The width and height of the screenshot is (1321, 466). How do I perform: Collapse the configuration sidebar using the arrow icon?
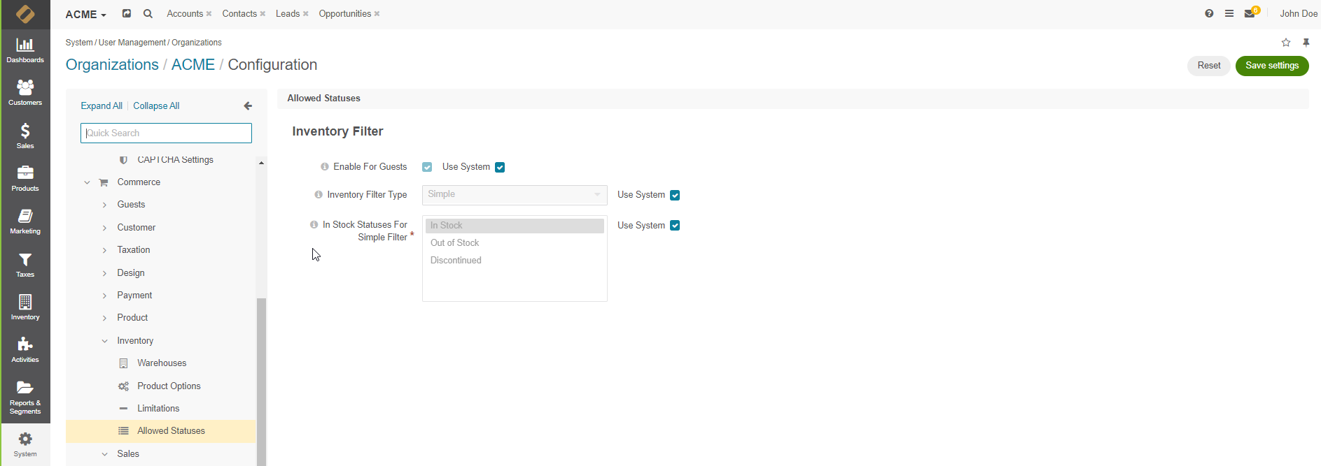pyautogui.click(x=248, y=106)
